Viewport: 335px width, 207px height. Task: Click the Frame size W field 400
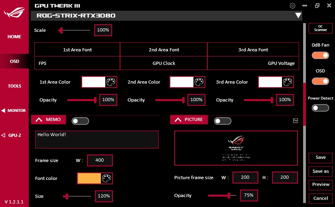100,160
